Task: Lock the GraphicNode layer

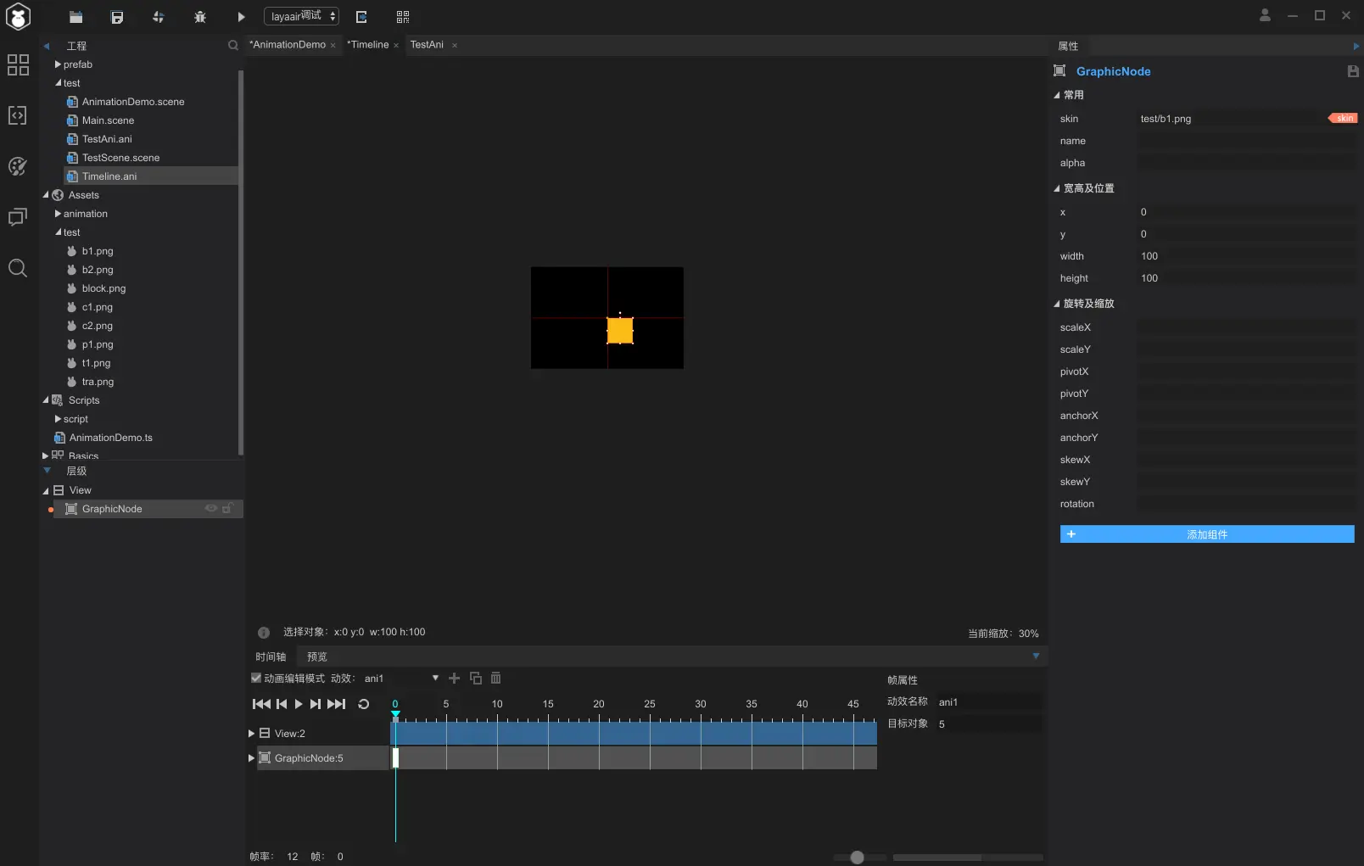Action: click(x=227, y=509)
